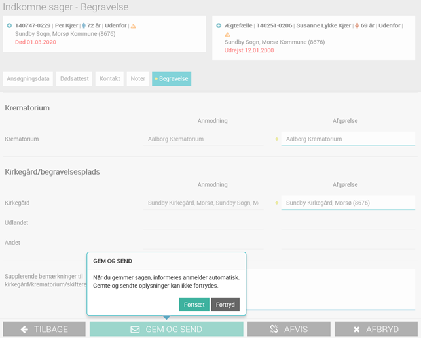This screenshot has width=421, height=338.
Task: Go back with TILBAGE button
Action: point(45,329)
